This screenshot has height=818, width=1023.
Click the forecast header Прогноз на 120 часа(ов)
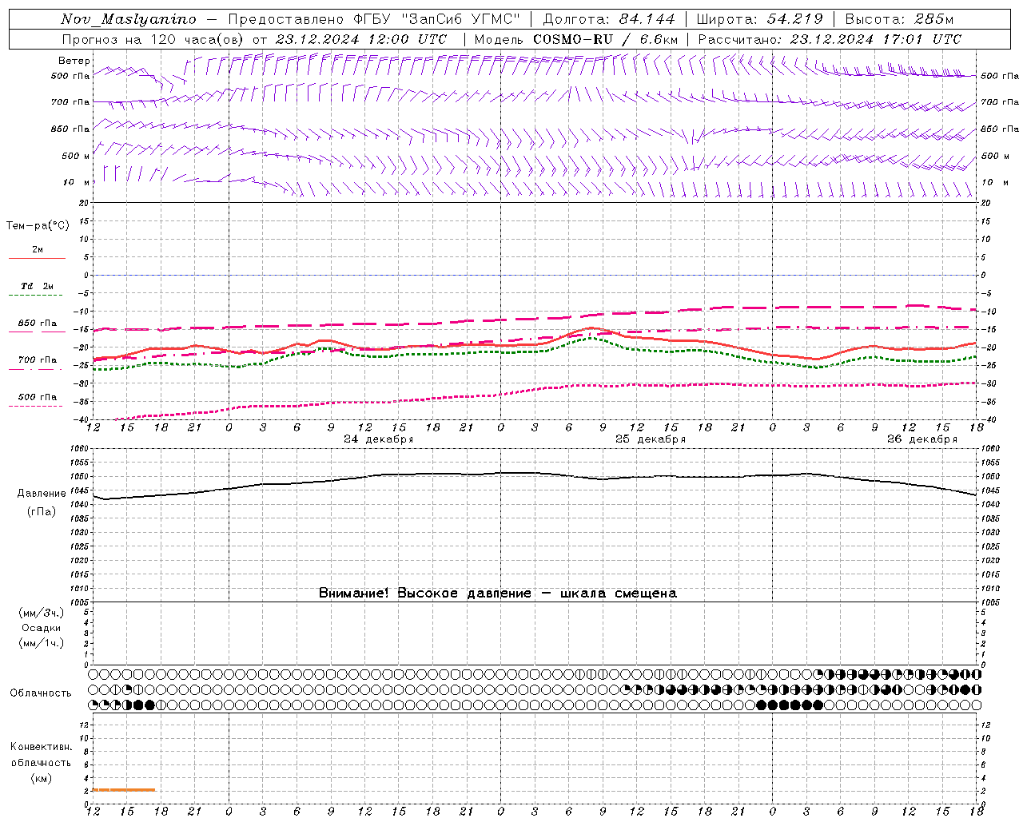(x=153, y=39)
